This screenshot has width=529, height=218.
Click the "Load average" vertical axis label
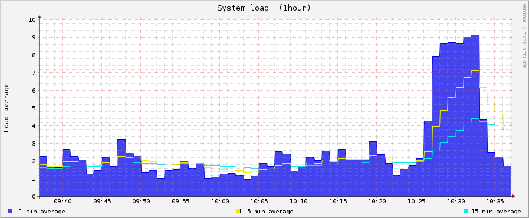6,108
